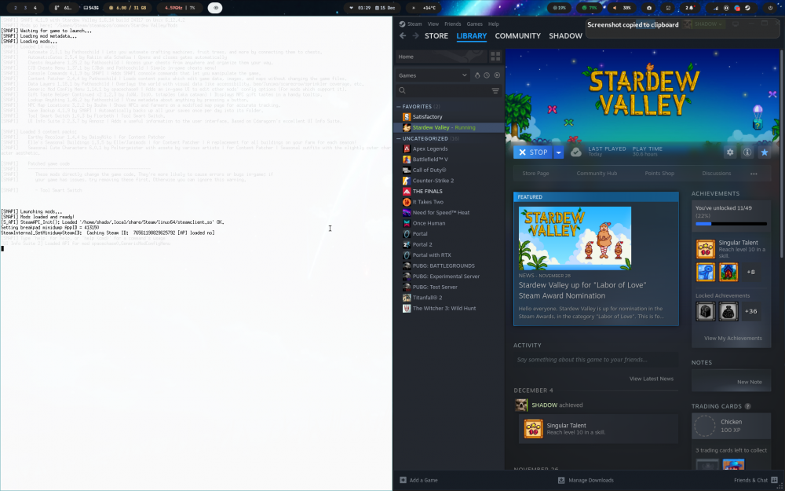Viewport: 785px width, 491px height.
Task: Open Stardew Valley game info icon
Action: [747, 152]
